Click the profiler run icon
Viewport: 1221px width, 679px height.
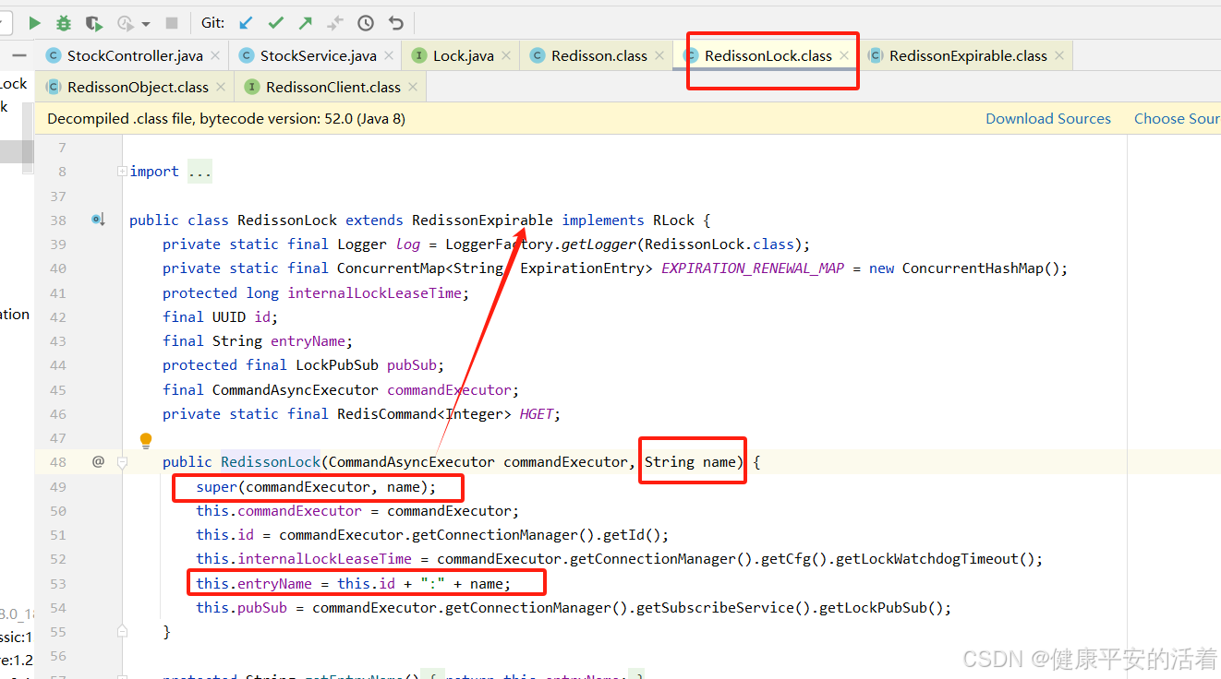(126, 23)
